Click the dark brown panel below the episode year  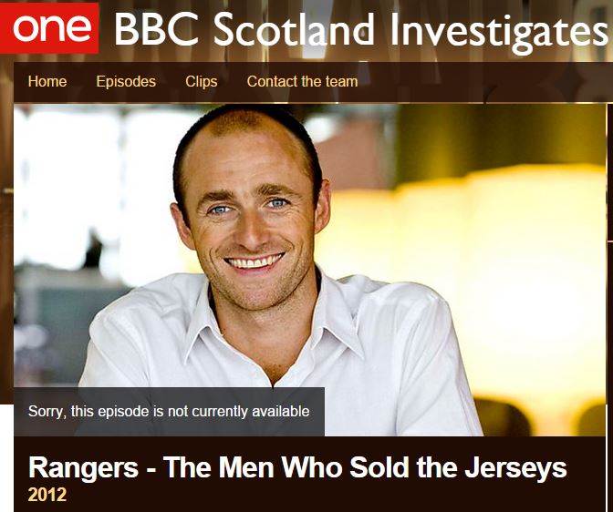pos(313,507)
